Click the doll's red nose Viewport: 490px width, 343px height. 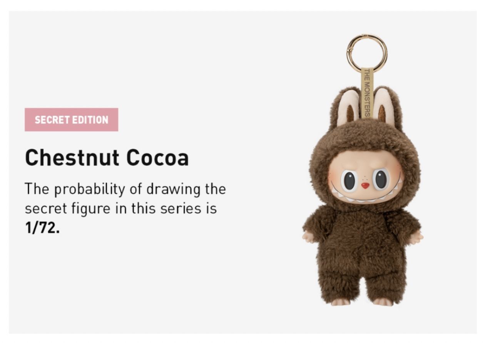[x=365, y=185]
